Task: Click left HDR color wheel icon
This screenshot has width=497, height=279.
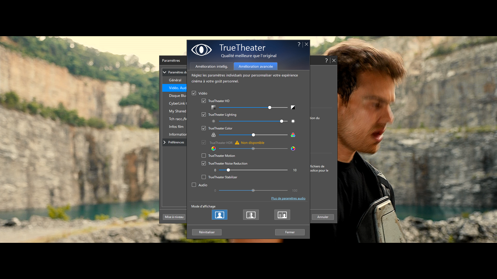Action: pyautogui.click(x=214, y=149)
